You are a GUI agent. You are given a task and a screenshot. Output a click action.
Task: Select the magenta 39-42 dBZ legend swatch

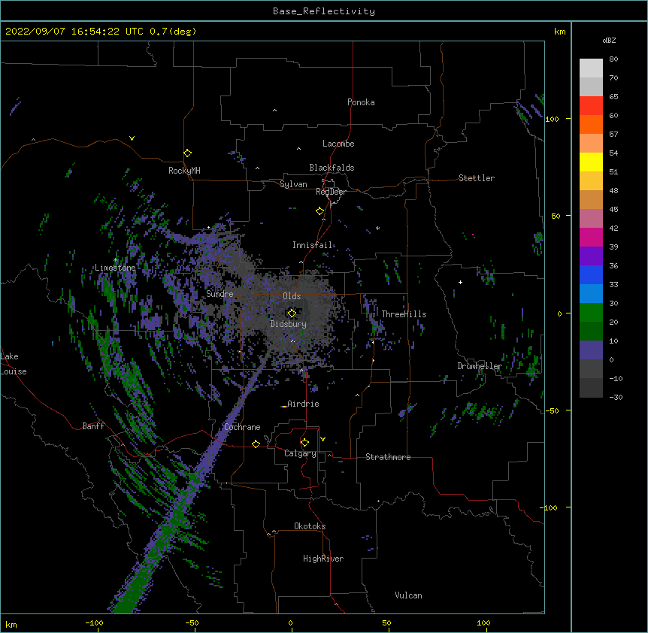(591, 237)
